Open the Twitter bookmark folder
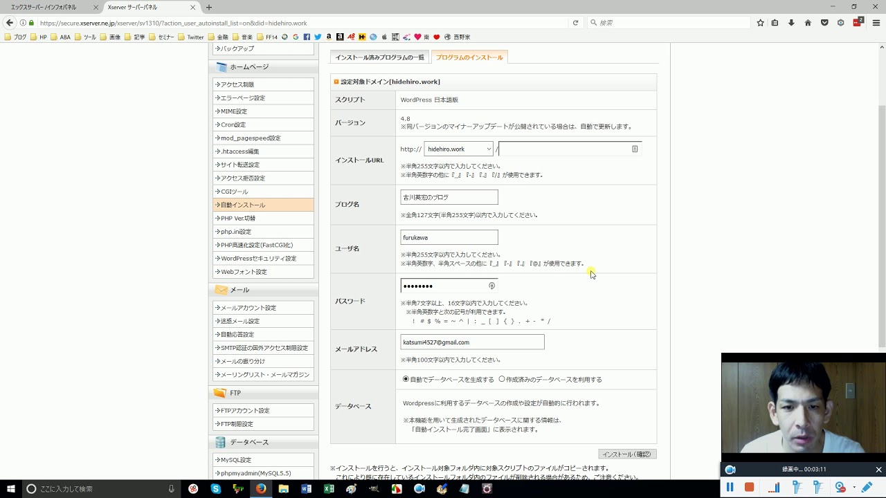Image resolution: width=886 pixels, height=498 pixels. tap(190, 37)
